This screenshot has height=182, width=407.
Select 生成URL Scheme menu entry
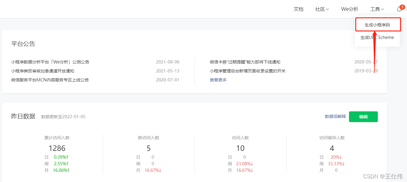(x=377, y=37)
